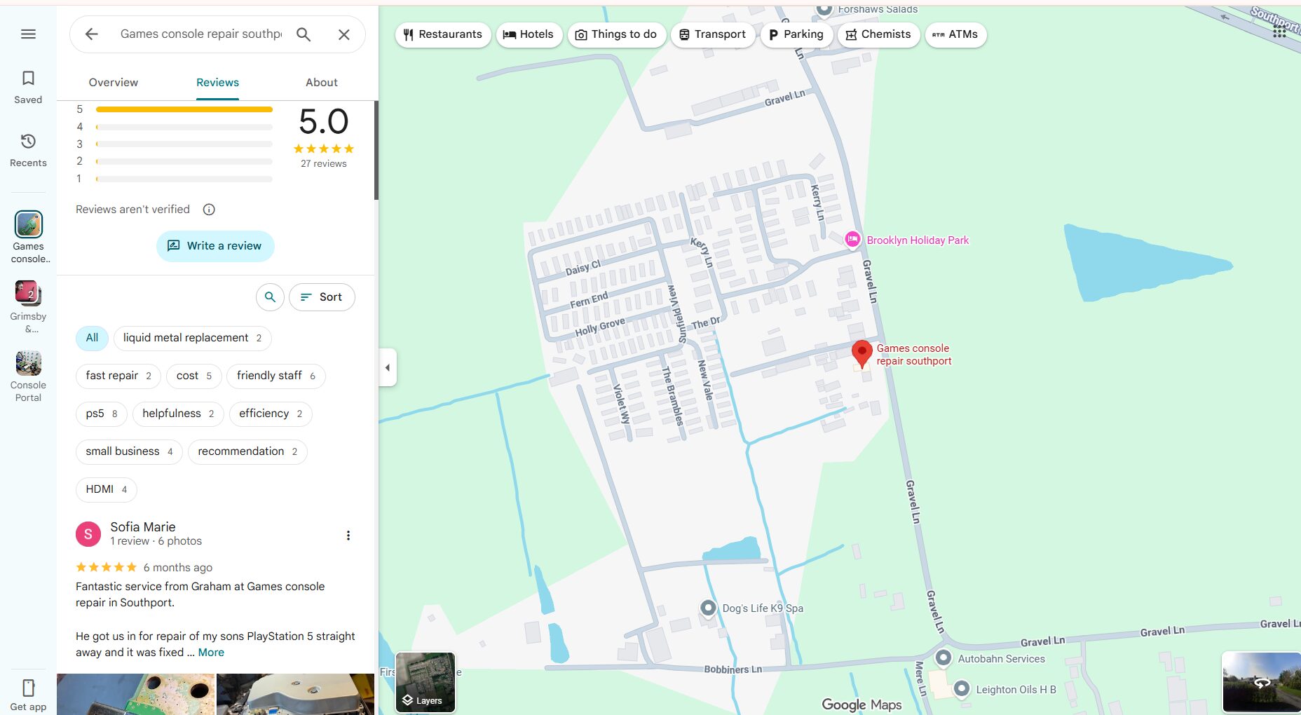Click the 5-star rating bar

click(184, 109)
